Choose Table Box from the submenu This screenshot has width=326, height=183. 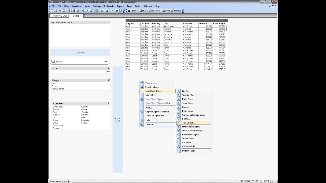(x=194, y=103)
